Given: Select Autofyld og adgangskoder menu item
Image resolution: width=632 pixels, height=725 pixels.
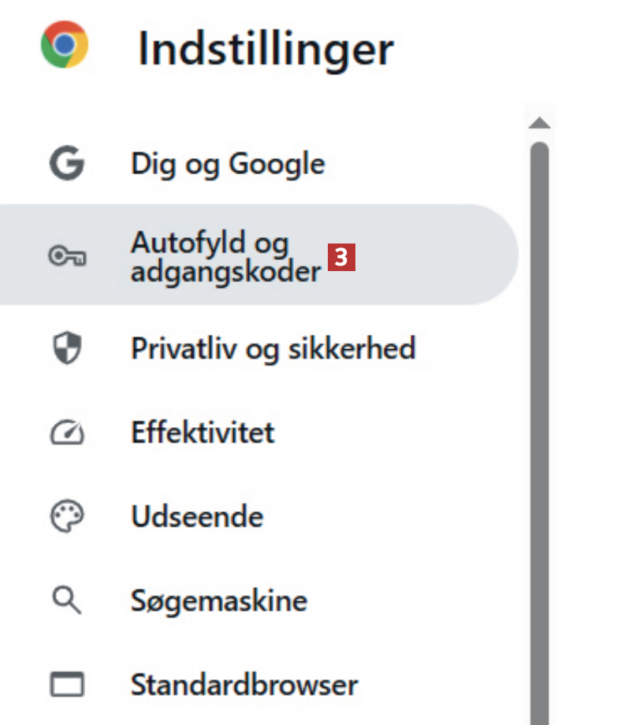Looking at the screenshot, I should [x=225, y=256].
